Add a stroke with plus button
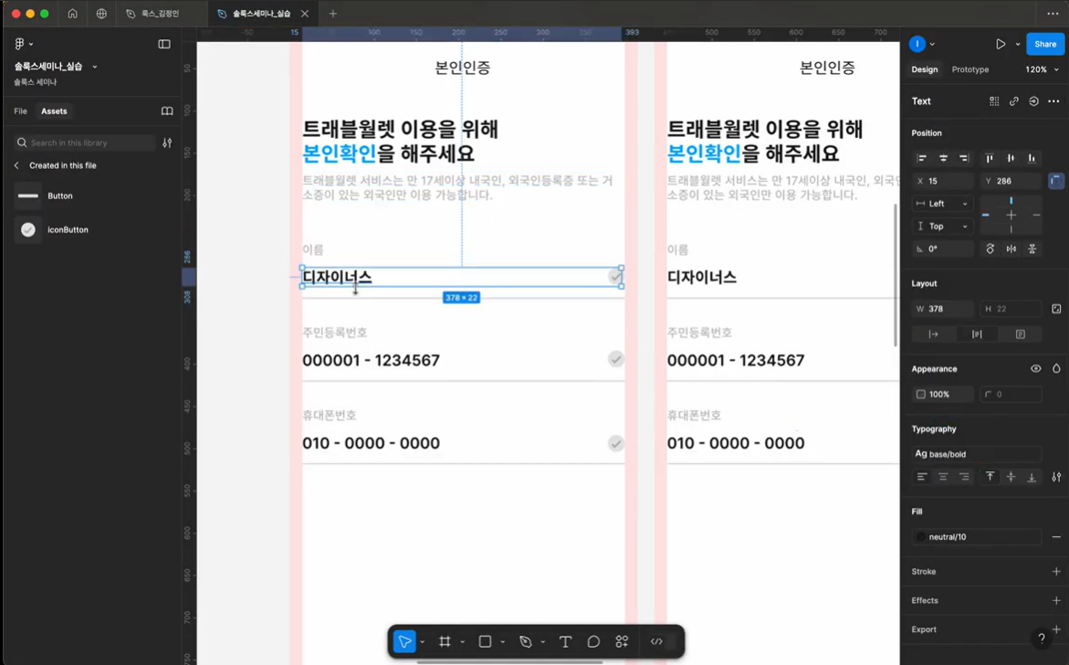 click(x=1056, y=572)
